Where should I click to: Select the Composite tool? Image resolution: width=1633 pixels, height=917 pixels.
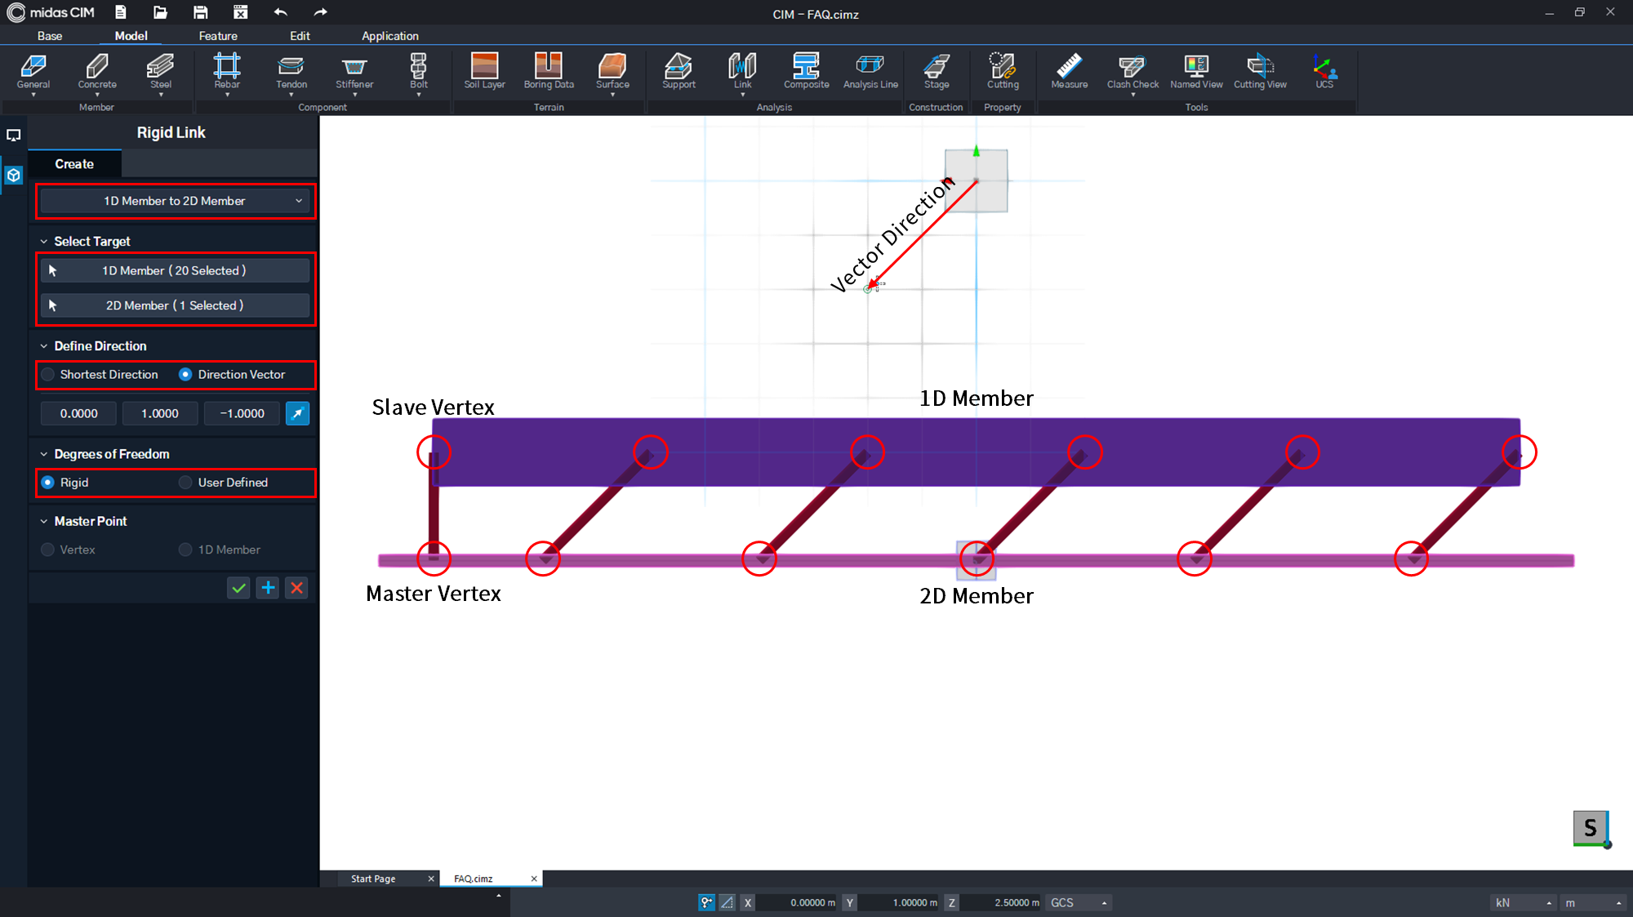806,73
